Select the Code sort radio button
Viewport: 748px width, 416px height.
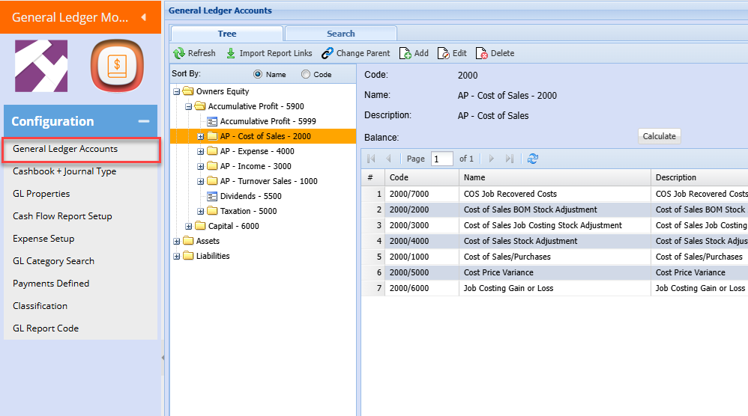(x=305, y=75)
